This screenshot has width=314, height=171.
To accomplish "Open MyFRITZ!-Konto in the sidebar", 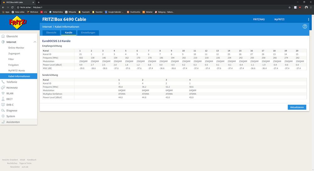I will click(x=17, y=70).
